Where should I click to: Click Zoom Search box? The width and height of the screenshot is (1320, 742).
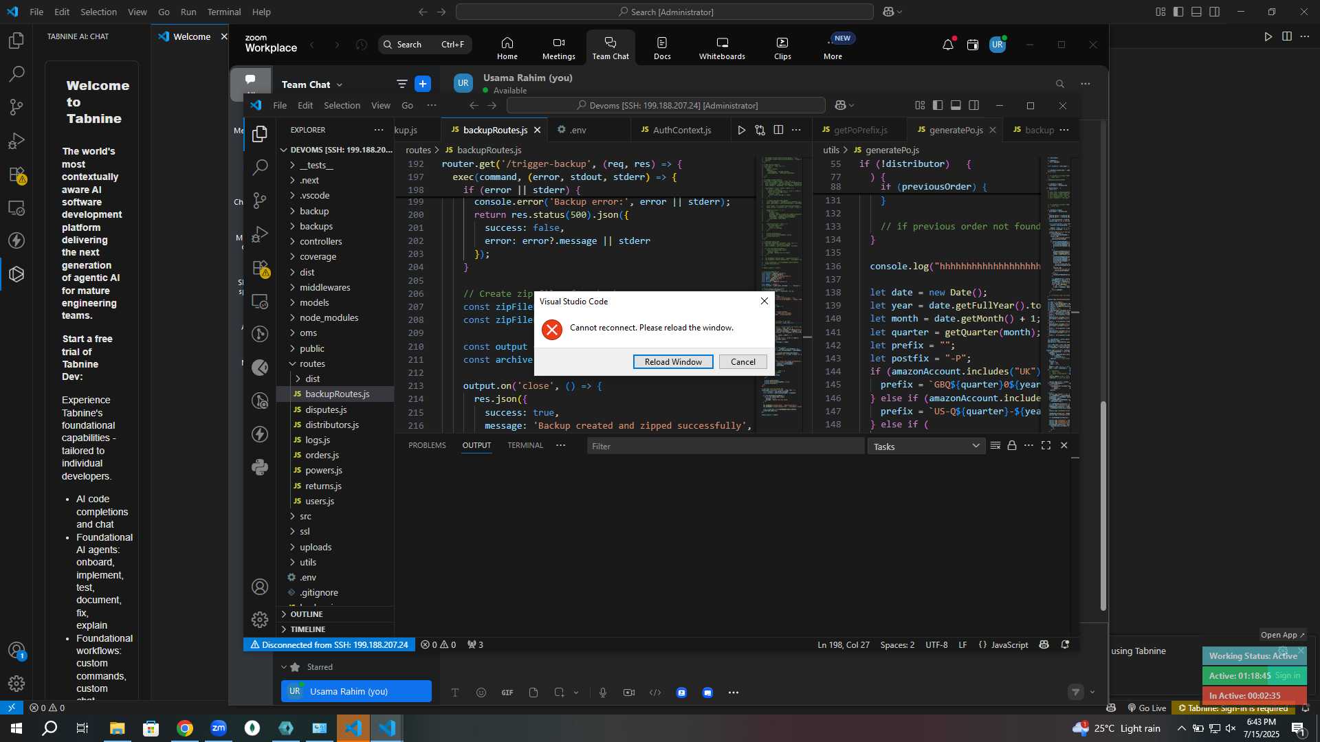[x=425, y=45]
